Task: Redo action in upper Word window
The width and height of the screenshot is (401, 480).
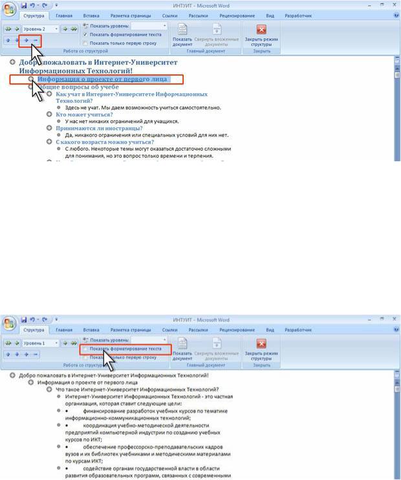Action: (45, 6)
